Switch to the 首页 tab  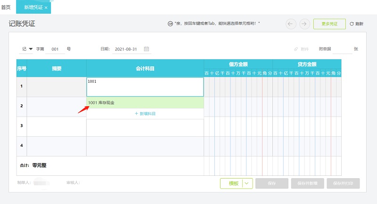tap(6, 7)
